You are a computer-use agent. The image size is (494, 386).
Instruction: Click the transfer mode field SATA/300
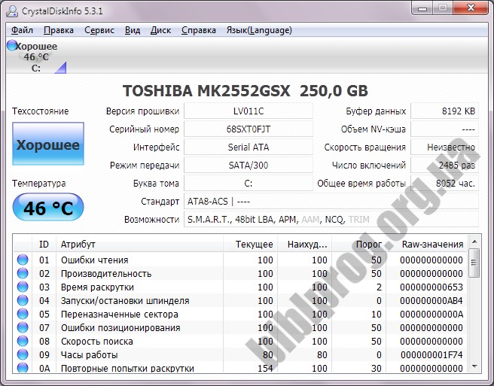click(249, 165)
